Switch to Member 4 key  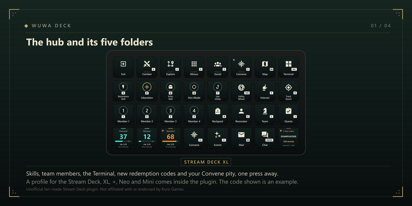194,115
